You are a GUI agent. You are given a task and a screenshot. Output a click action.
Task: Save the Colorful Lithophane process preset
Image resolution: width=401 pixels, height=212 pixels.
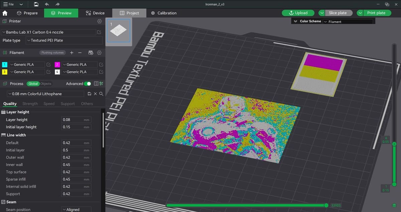coord(89,94)
